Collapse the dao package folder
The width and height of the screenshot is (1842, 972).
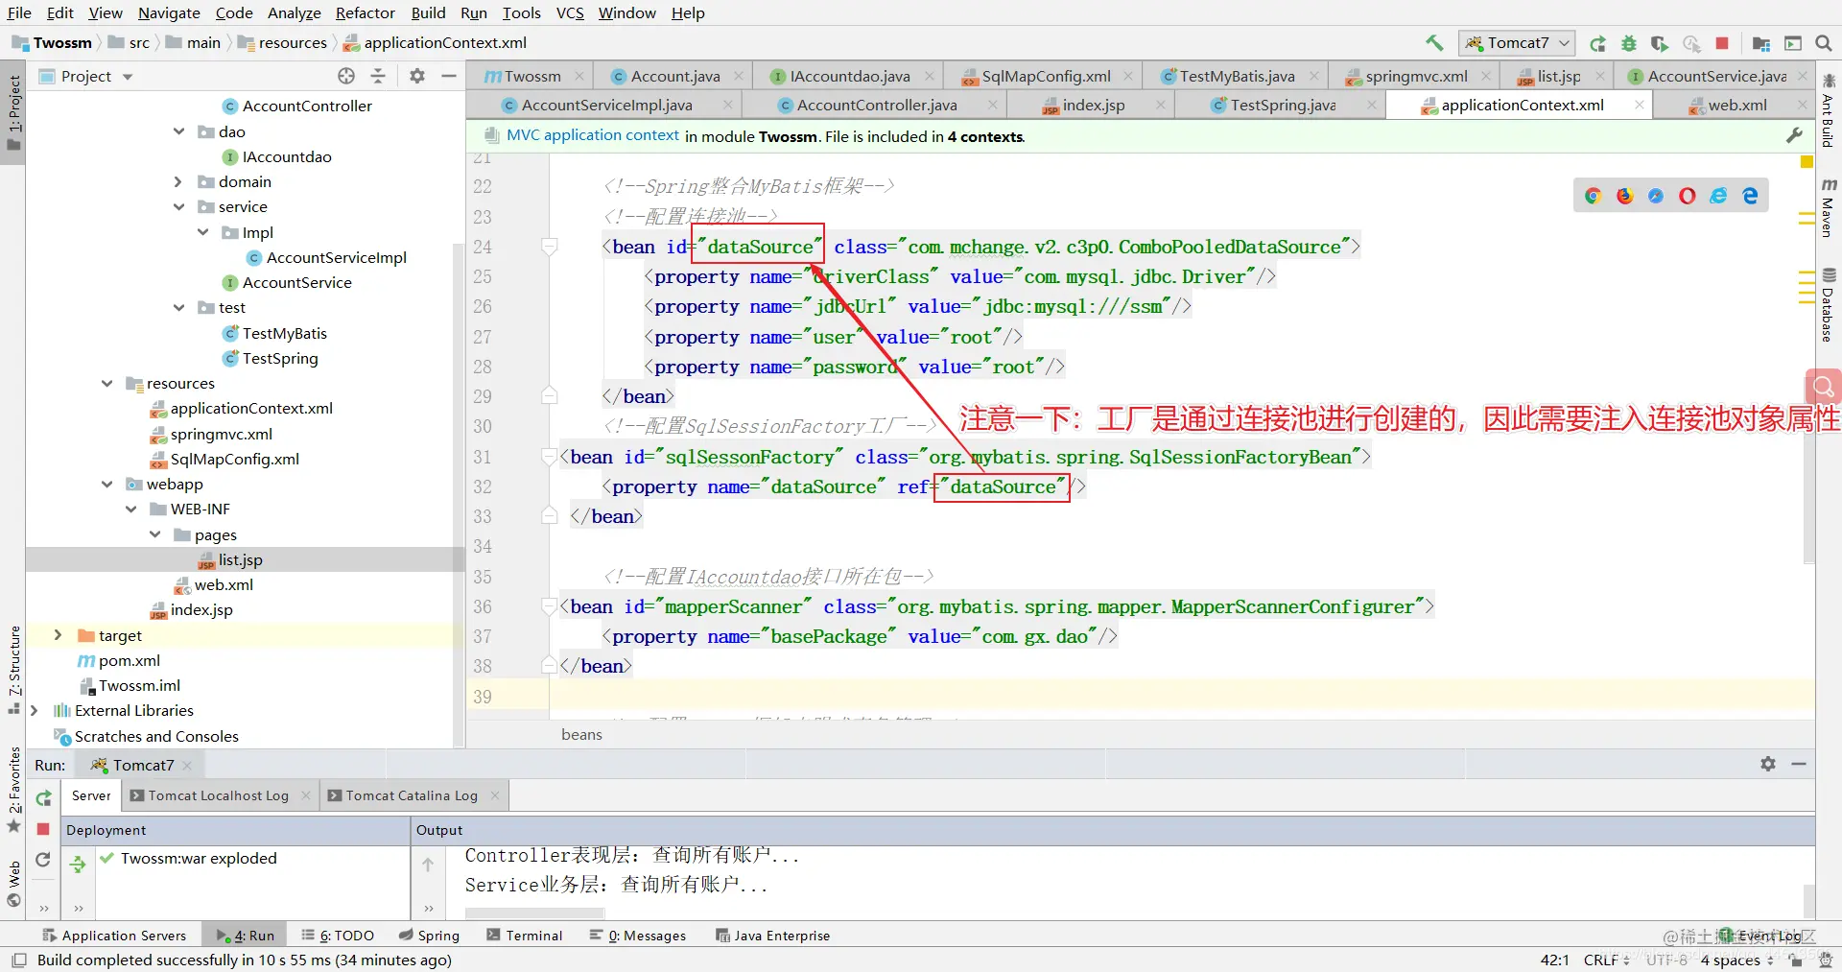178,131
